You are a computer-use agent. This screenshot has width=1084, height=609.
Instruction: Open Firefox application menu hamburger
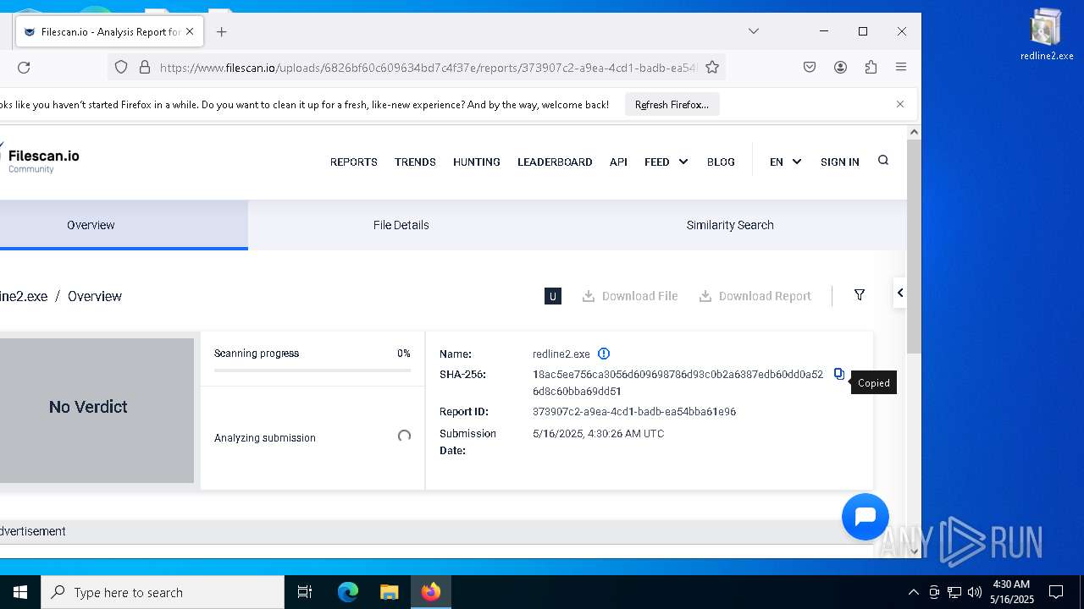[901, 67]
